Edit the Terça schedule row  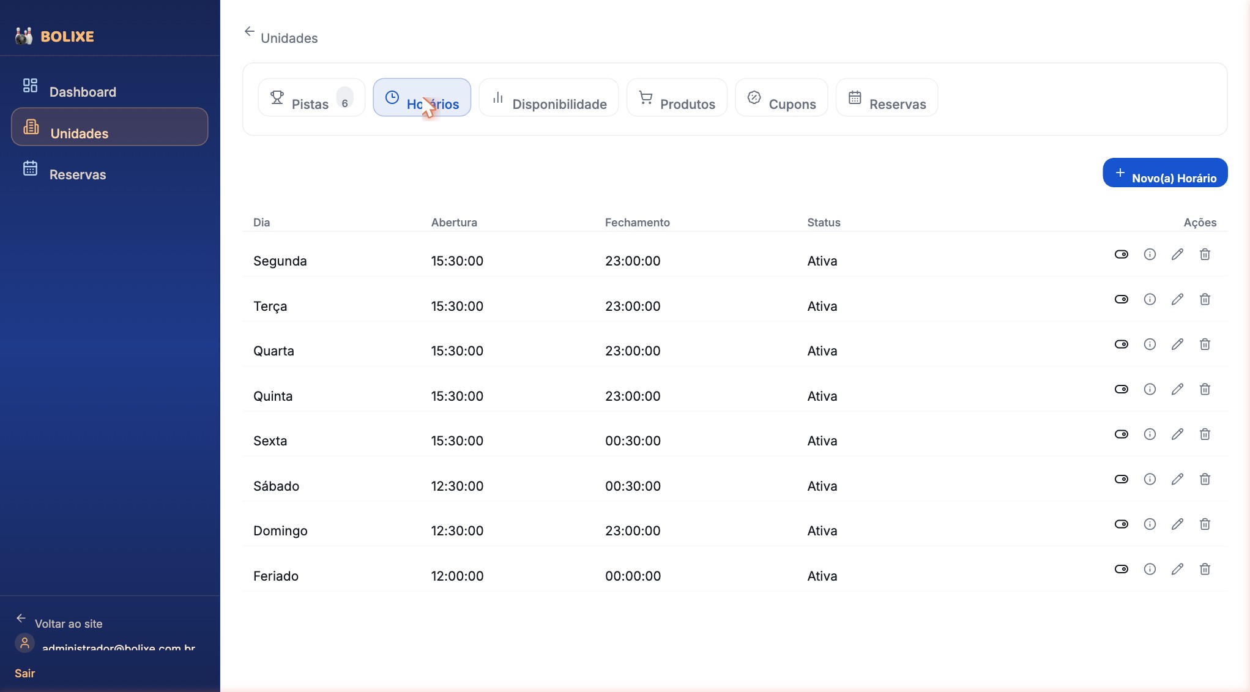[1177, 299]
